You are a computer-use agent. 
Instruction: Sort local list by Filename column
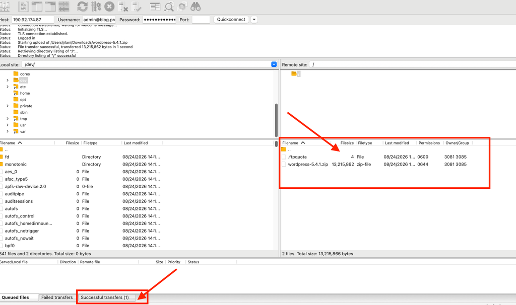[27, 143]
